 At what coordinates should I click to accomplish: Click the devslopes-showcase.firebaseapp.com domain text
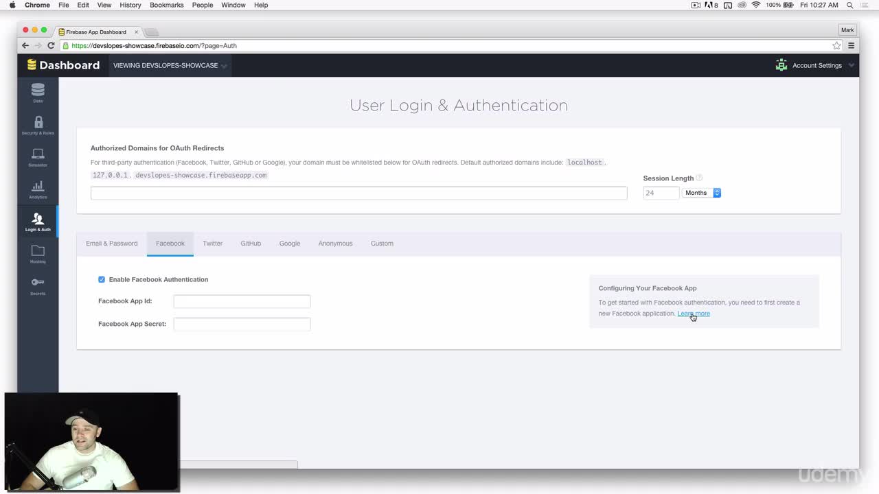[x=201, y=175]
